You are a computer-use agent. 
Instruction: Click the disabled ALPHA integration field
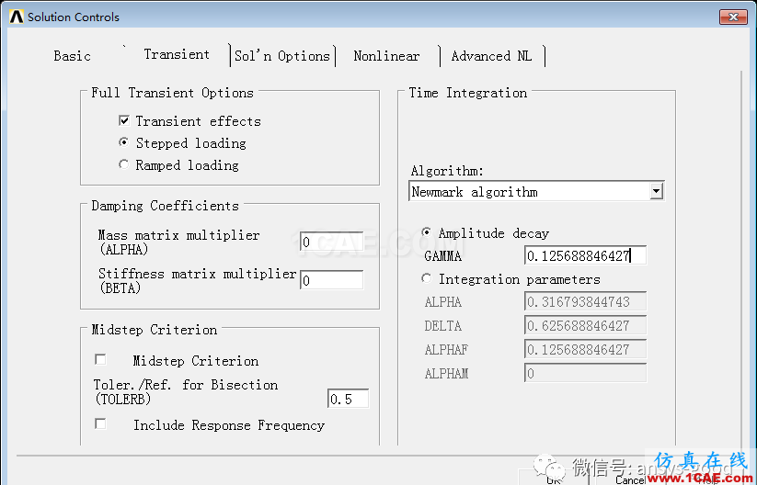[585, 302]
